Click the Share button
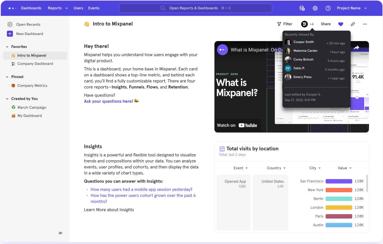Viewport: 383px width, 244px height. (326, 24)
